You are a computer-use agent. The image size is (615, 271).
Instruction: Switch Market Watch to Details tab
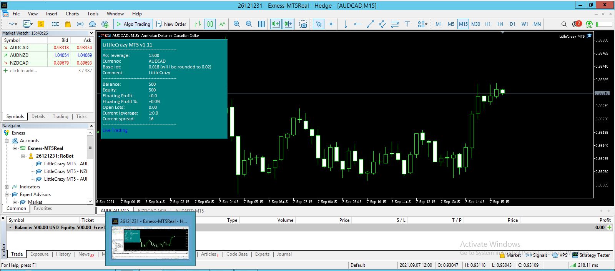[38, 116]
